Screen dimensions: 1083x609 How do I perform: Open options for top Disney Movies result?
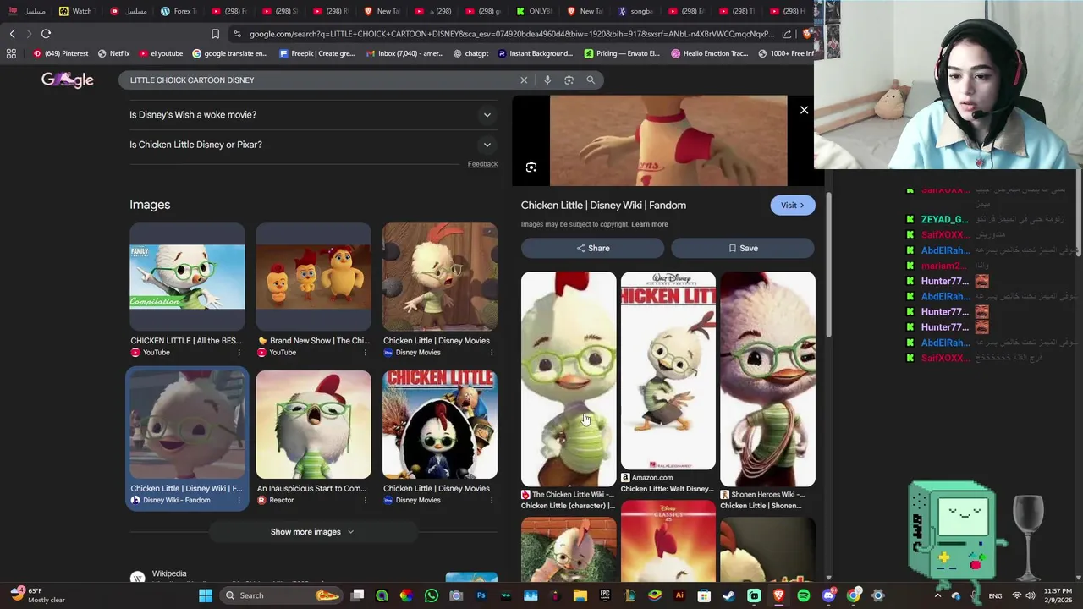tap(492, 353)
